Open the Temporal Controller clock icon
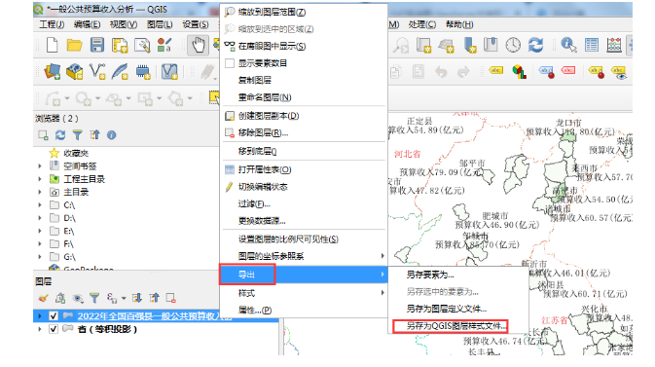The width and height of the screenshot is (655, 367). [x=513, y=45]
